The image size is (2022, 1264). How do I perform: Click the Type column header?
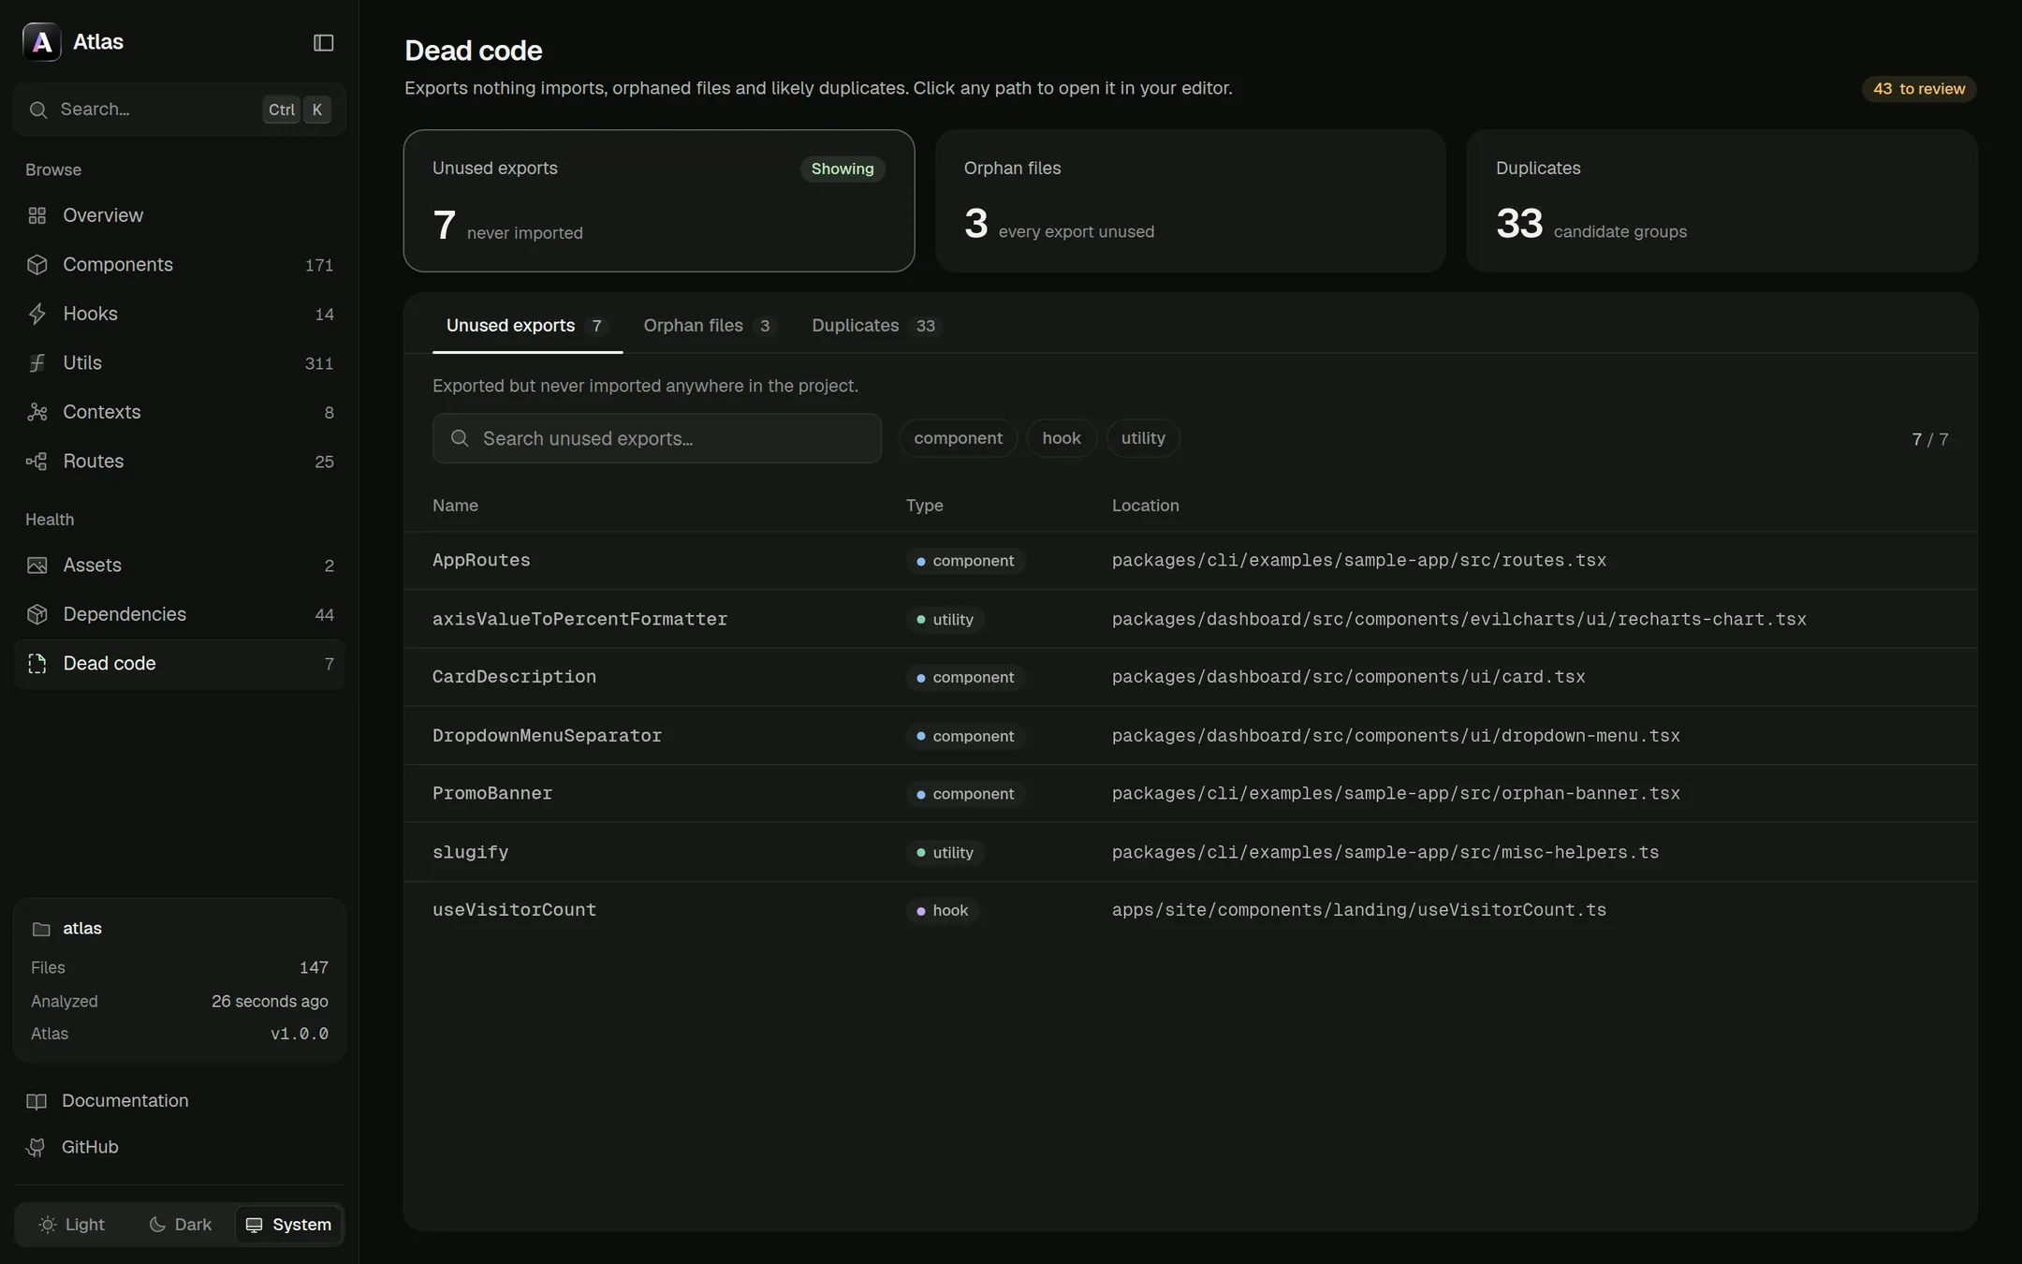pyautogui.click(x=924, y=506)
